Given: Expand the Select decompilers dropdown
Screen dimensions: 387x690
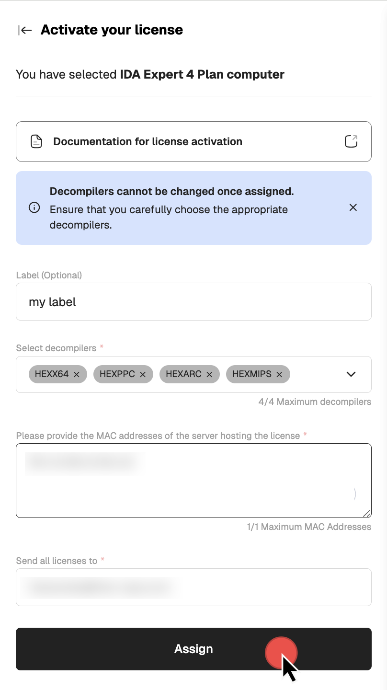Looking at the screenshot, I should point(351,374).
